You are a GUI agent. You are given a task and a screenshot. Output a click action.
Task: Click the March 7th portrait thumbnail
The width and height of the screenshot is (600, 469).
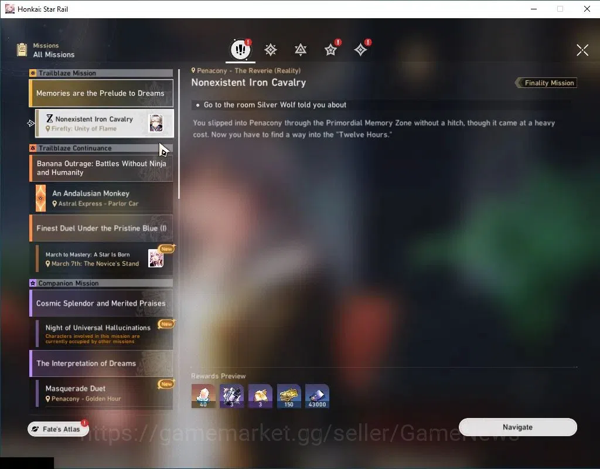pos(156,259)
